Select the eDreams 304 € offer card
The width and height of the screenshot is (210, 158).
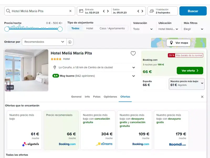[x=98, y=130]
